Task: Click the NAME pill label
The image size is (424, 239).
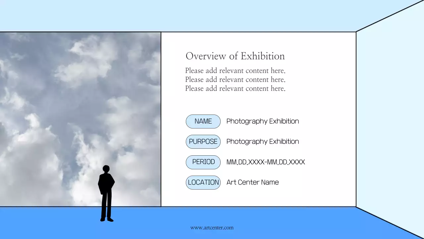Action: 203,121
